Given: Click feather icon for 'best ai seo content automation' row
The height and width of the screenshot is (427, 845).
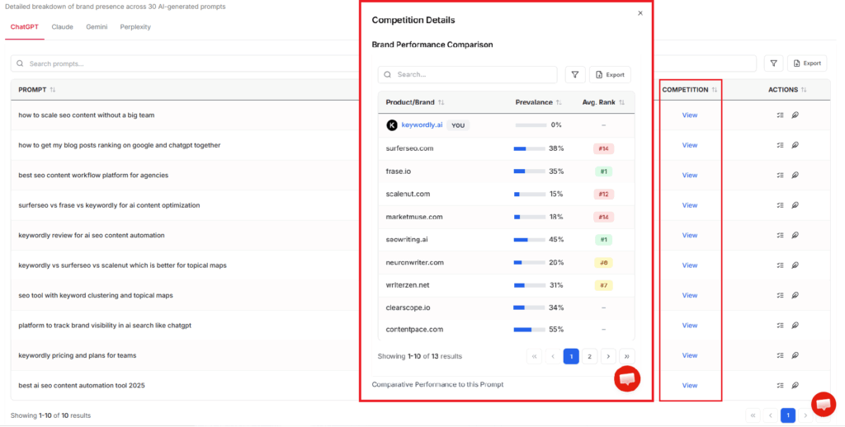Looking at the screenshot, I should [x=795, y=386].
